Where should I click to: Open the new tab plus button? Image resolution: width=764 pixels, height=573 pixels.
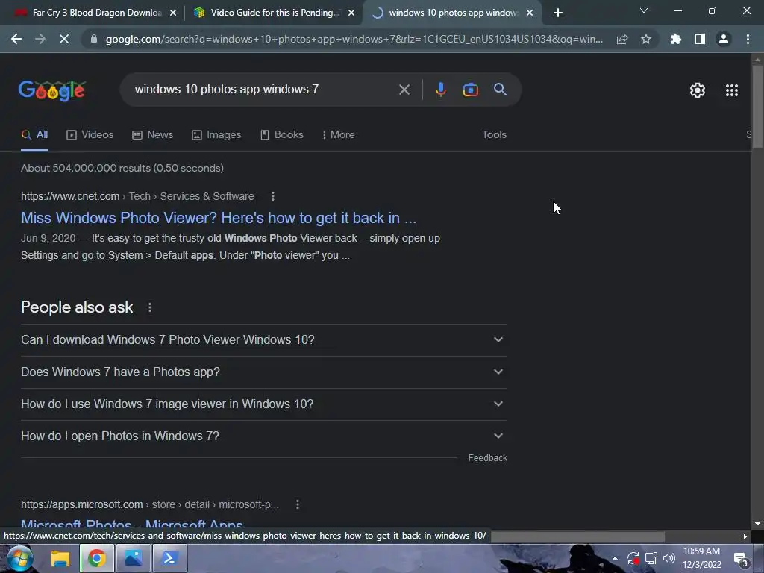pyautogui.click(x=558, y=13)
